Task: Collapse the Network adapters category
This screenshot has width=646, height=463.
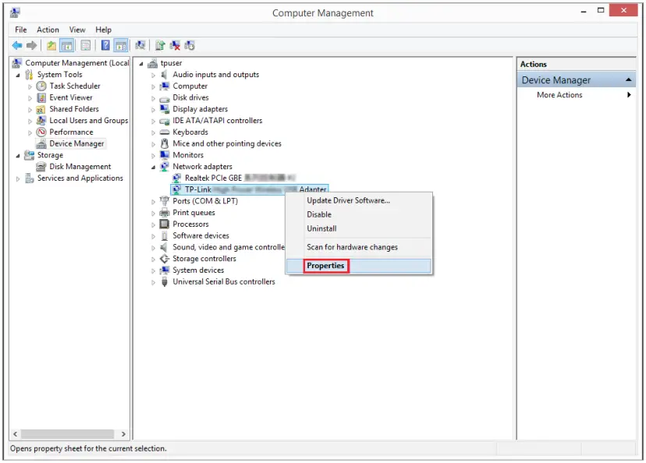Action: click(x=154, y=167)
